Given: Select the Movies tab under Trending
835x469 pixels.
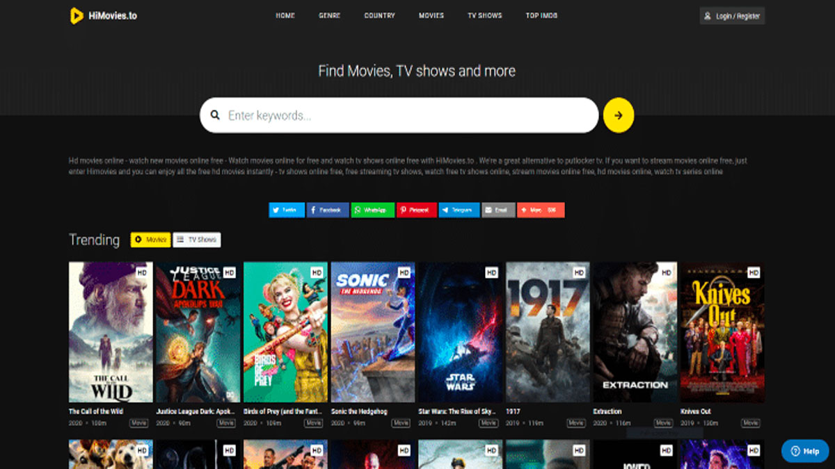Looking at the screenshot, I should click(150, 240).
